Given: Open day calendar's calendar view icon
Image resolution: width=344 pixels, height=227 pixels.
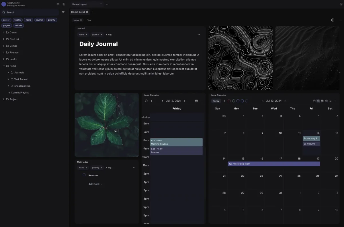Looking at the screenshot, I should click(x=196, y=101).
